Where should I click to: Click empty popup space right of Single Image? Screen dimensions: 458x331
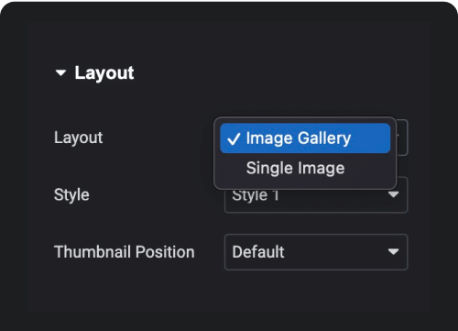pyautogui.click(x=368, y=168)
